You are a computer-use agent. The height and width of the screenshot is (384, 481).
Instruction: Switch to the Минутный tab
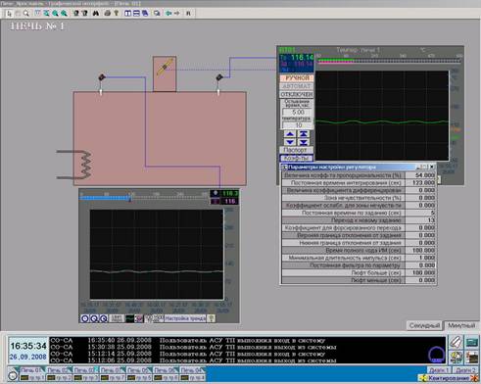461,325
